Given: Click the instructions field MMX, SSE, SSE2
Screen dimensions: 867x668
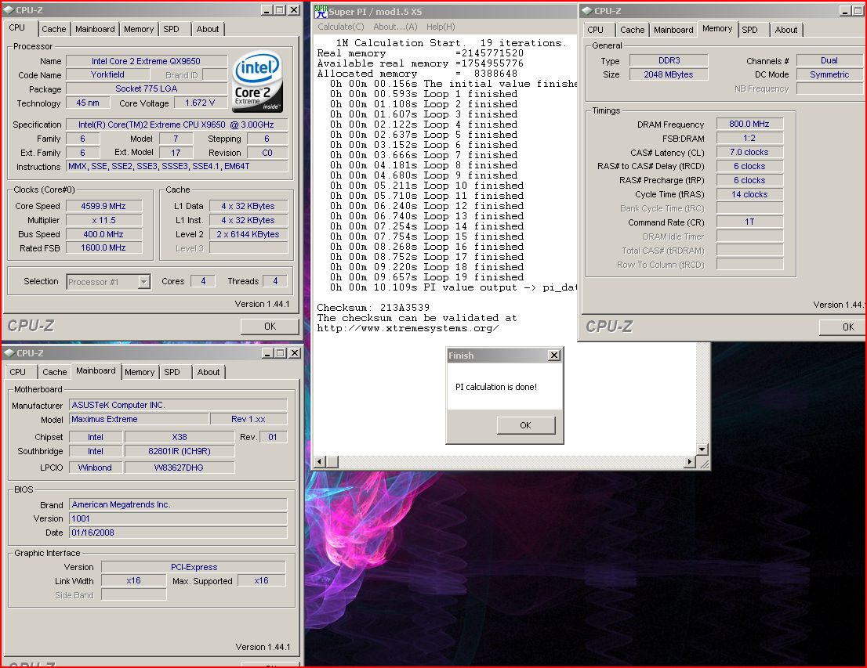Looking at the screenshot, I should 176,166.
